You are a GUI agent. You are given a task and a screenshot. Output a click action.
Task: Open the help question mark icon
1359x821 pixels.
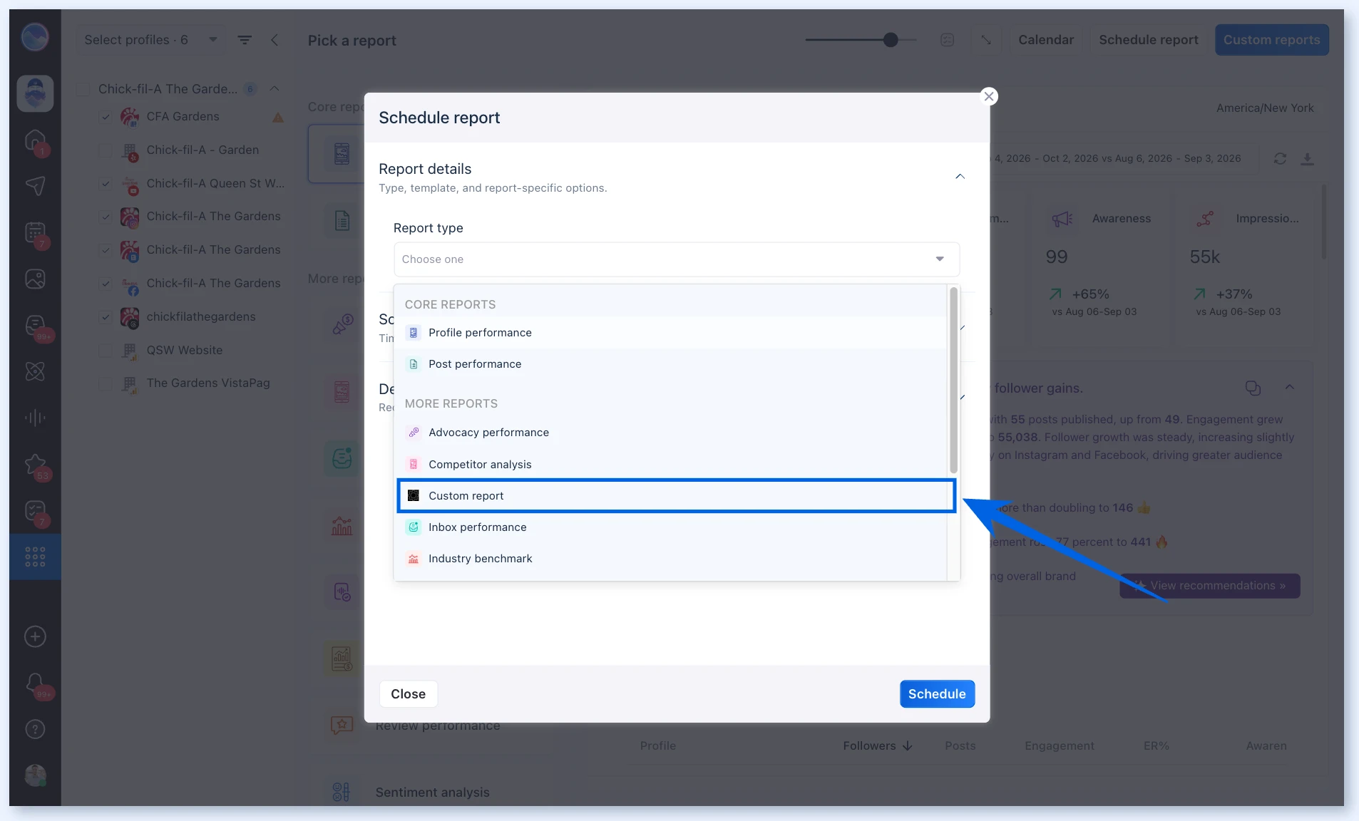tap(35, 729)
